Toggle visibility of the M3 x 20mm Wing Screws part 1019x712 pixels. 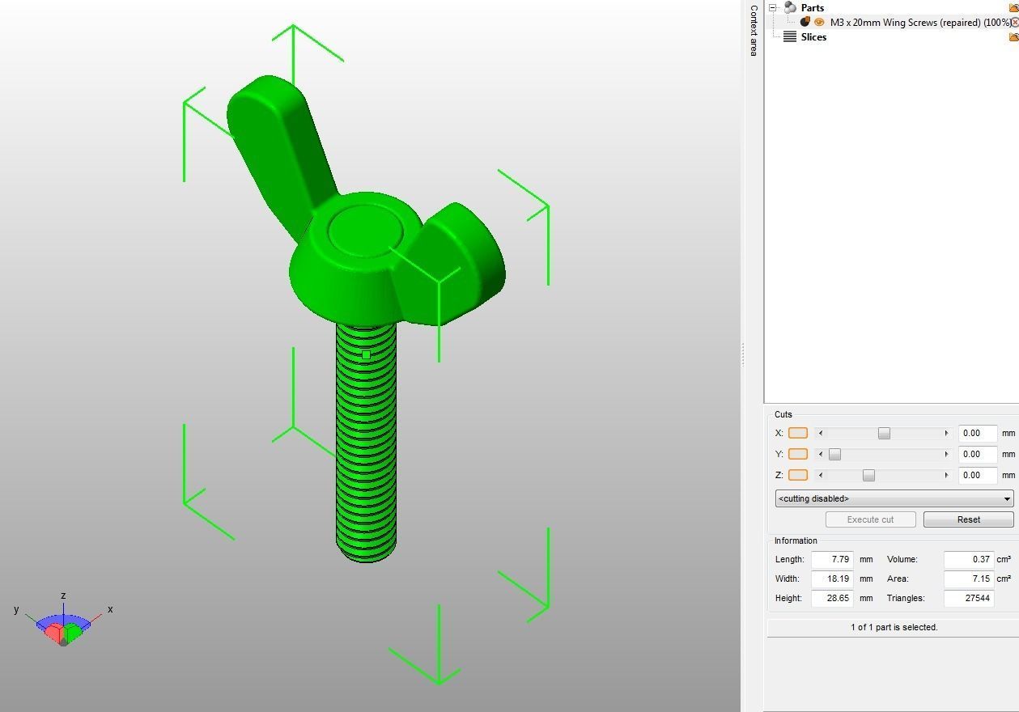point(819,22)
